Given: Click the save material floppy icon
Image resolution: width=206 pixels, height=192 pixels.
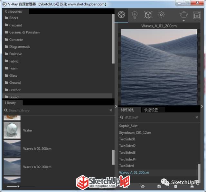Looking at the screenshot, I should [x=159, y=186].
